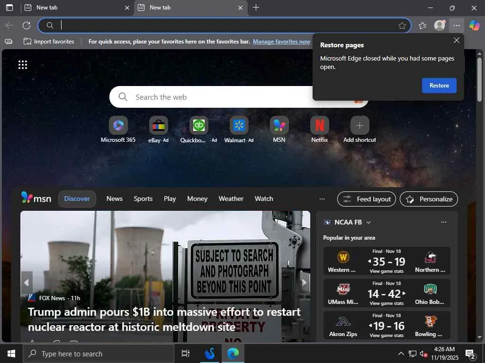Image resolution: width=485 pixels, height=363 pixels.
Task: Click Import favorites
Action: [49, 42]
